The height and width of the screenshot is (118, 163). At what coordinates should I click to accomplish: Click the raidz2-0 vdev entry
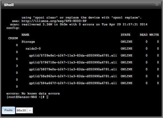pyautogui.click(x=33, y=49)
